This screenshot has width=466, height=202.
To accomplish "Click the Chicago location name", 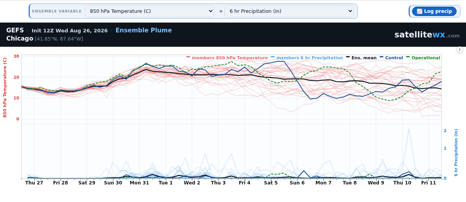I will [20, 39].
